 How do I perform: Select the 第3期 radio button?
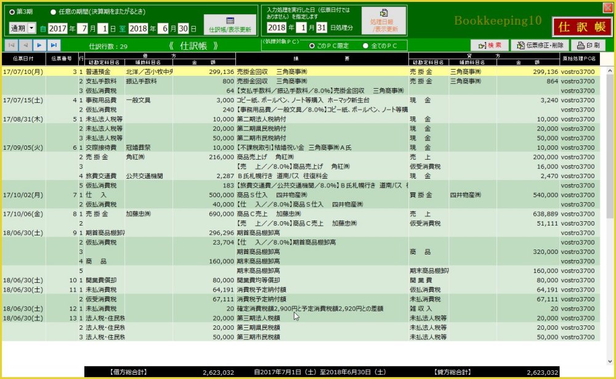point(12,12)
